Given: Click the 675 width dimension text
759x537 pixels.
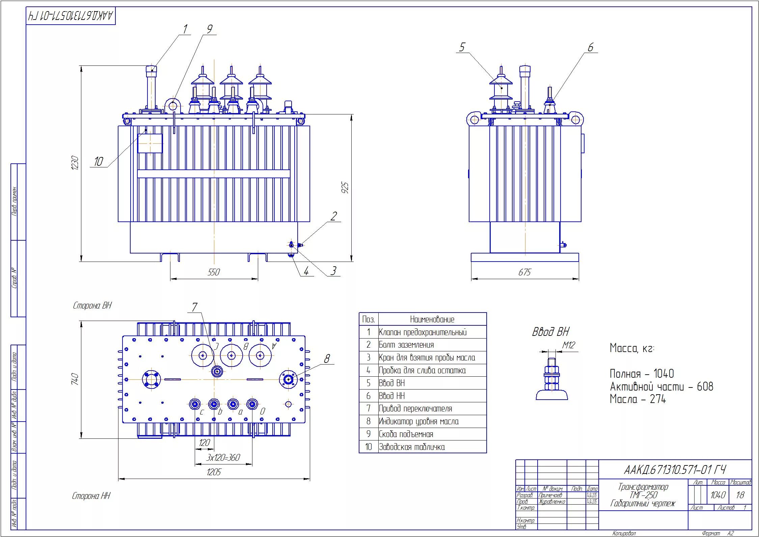Looking at the screenshot, I should [x=524, y=272].
